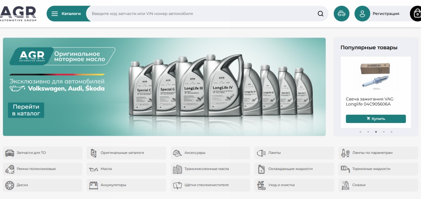This screenshot has height=199, width=421.
Task: Click the magnifier search icon
Action: coord(320,14)
